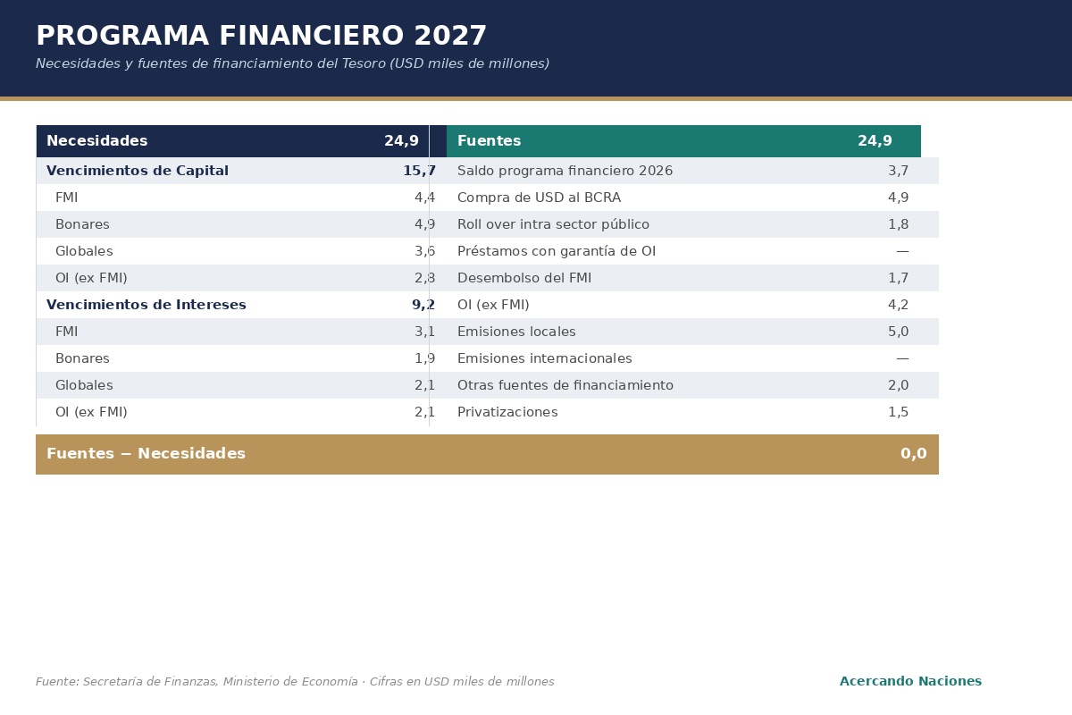Select the 3,6 value for Globales capital
The width and height of the screenshot is (1072, 715).
click(424, 251)
